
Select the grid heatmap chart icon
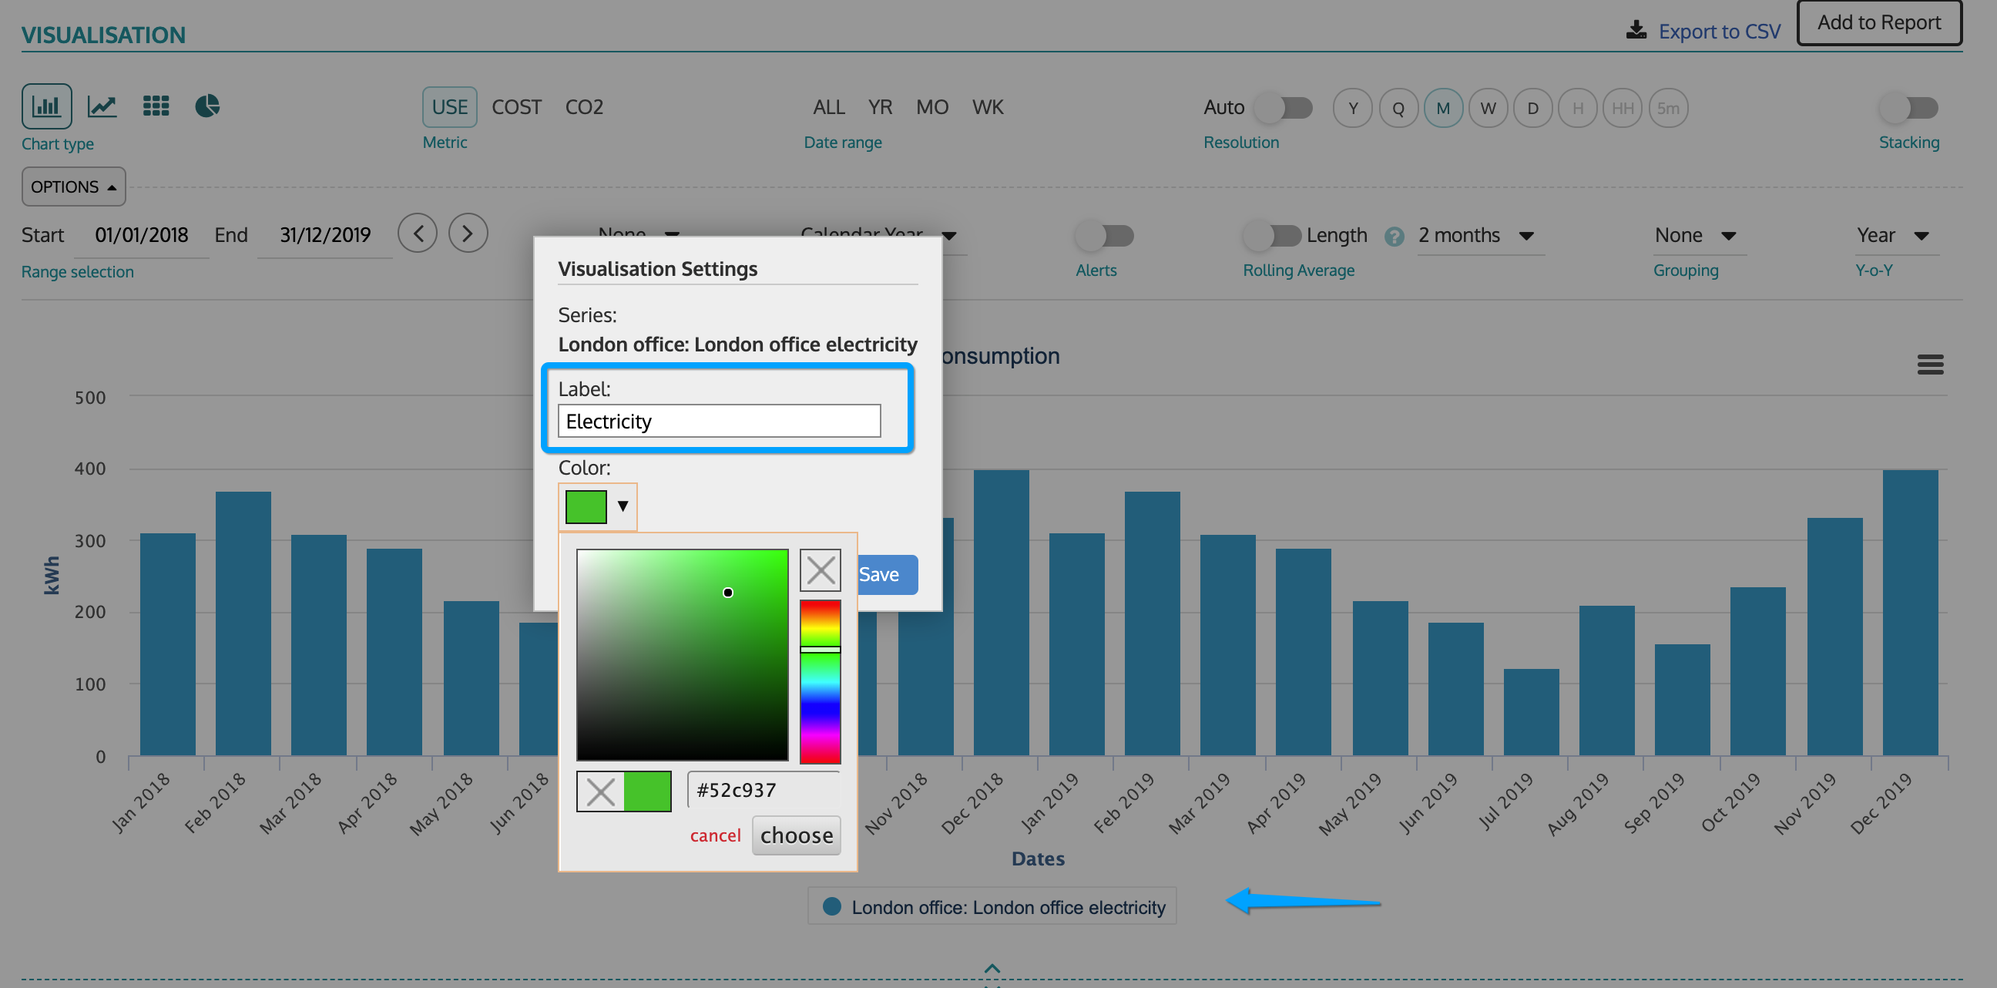pyautogui.click(x=156, y=106)
